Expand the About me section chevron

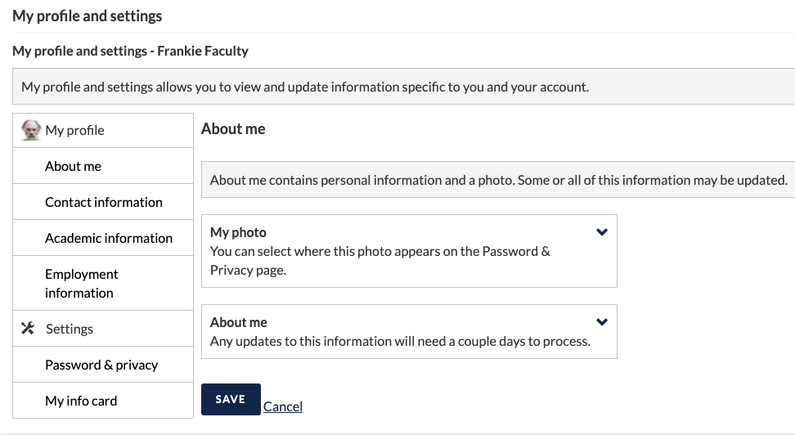pos(602,322)
